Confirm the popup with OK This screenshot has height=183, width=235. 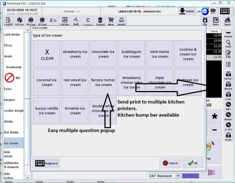[193, 163]
